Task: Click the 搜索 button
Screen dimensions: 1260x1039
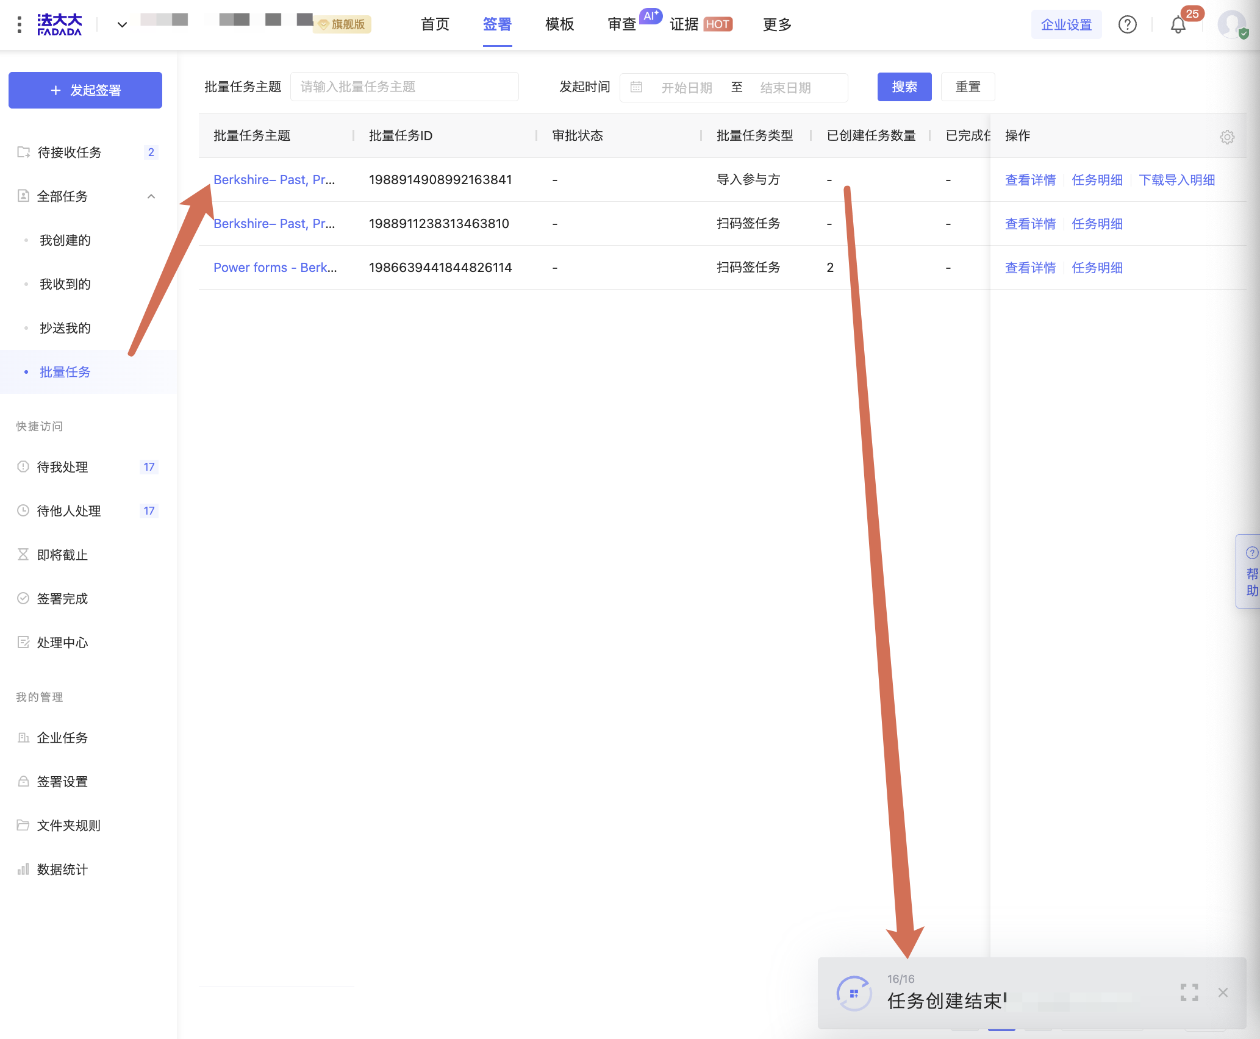Action: [x=904, y=87]
